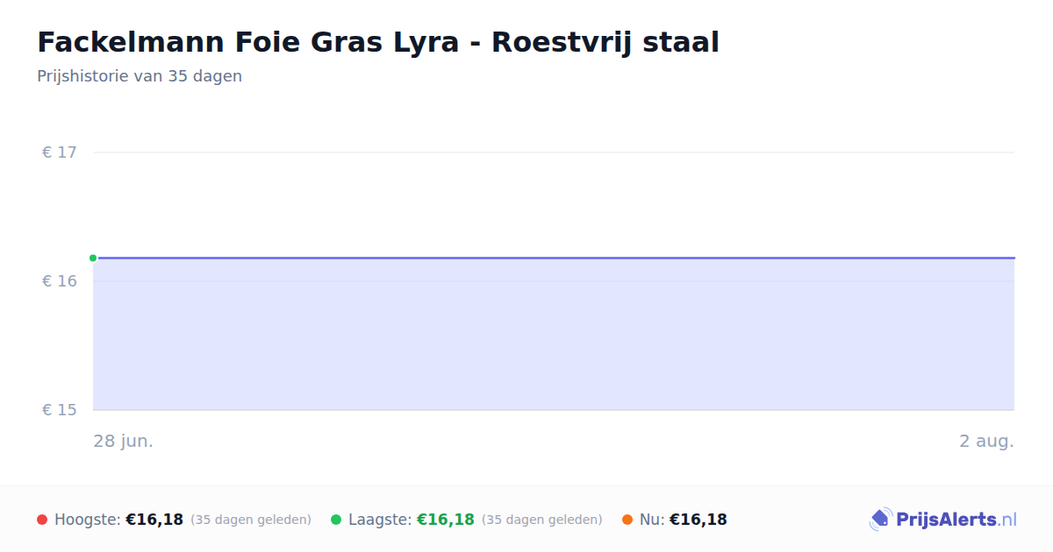The width and height of the screenshot is (1053, 552).
Task: Click the PrijsAlerts tag logo icon
Action: [x=880, y=520]
